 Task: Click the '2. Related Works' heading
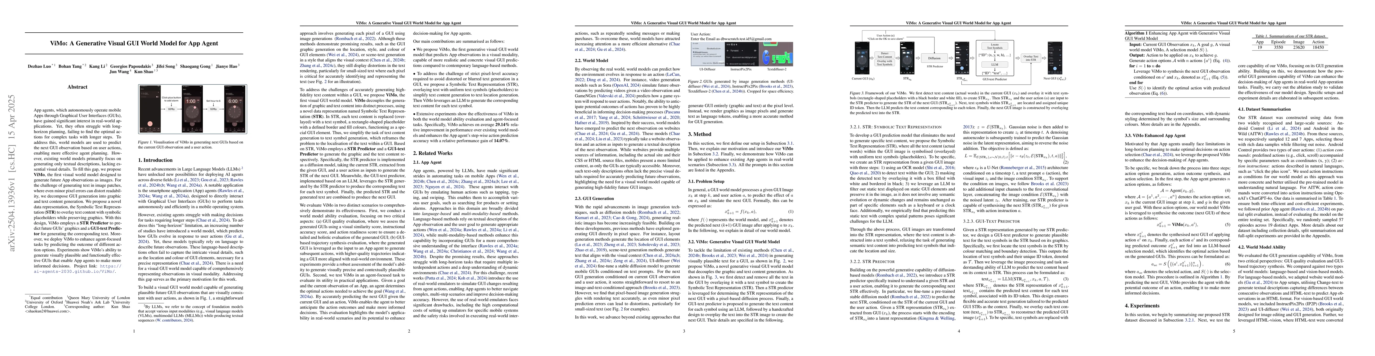(432, 153)
